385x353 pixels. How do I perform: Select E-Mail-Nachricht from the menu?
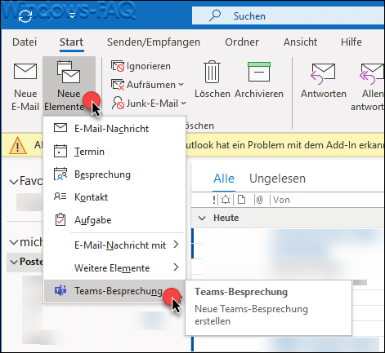pyautogui.click(x=114, y=129)
